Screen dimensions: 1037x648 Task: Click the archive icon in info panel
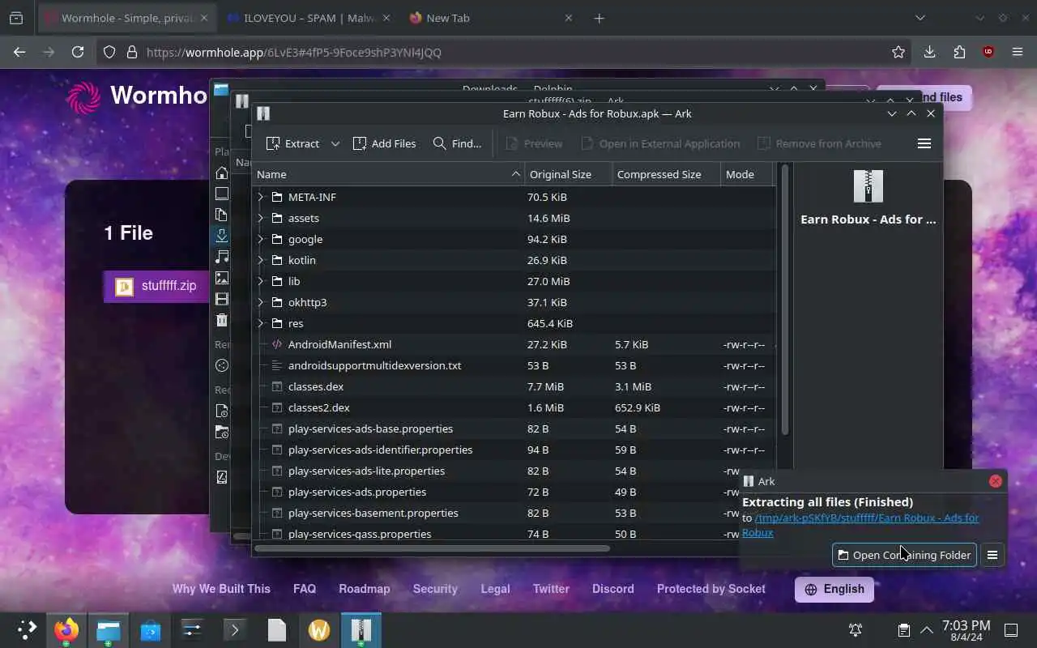(x=868, y=186)
